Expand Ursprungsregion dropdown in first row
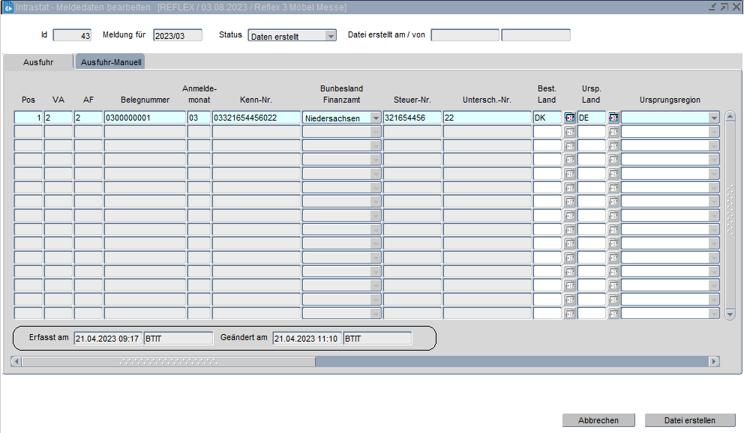Image resolution: width=744 pixels, height=433 pixels. 713,118
